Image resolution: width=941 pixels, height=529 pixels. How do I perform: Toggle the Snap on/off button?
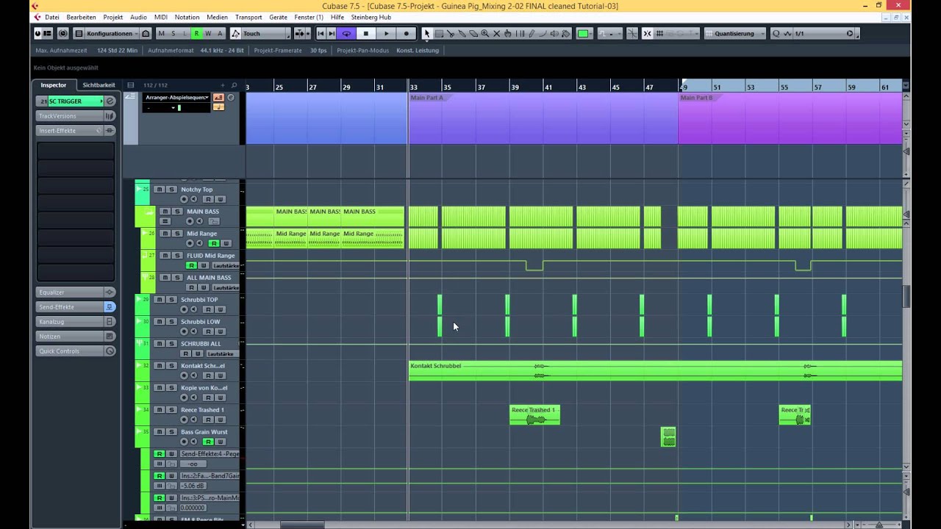pos(647,34)
